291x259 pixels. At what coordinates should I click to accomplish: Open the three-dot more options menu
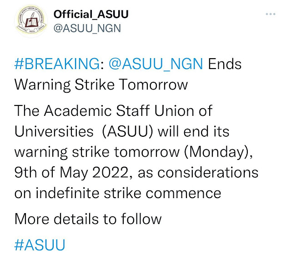point(271,14)
